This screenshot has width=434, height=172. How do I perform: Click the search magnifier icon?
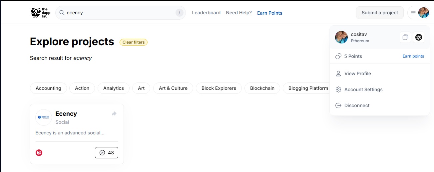point(62,13)
